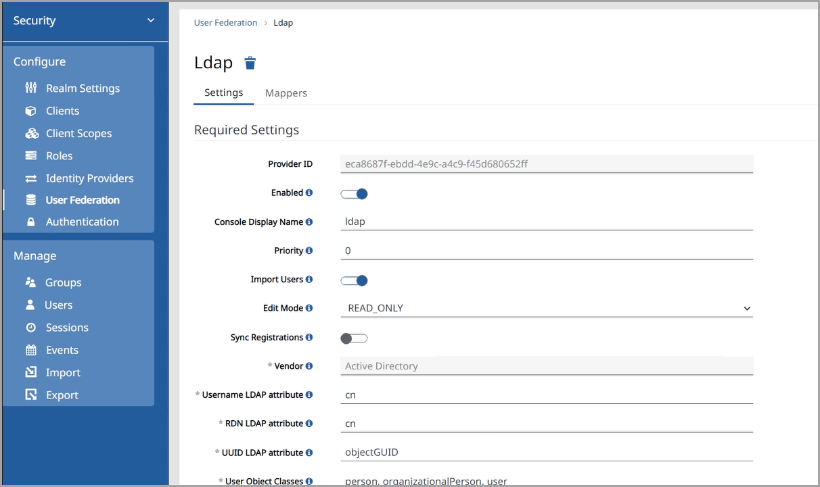Click the Client Scopes icon in sidebar
820x487 pixels.
(32, 133)
